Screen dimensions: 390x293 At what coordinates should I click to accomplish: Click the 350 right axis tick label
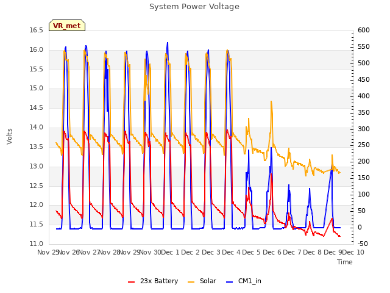click(364, 112)
